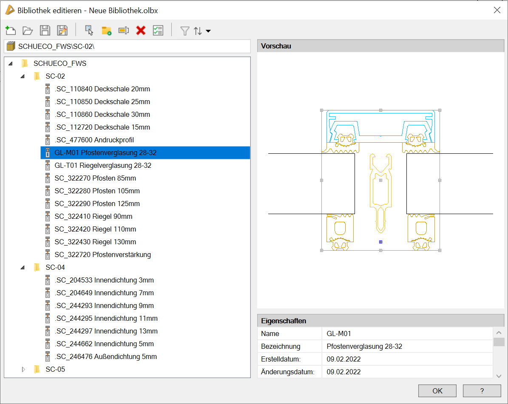Select SC_322720 Pfostenverstärkung in the tree
The height and width of the screenshot is (404, 508).
(x=102, y=254)
